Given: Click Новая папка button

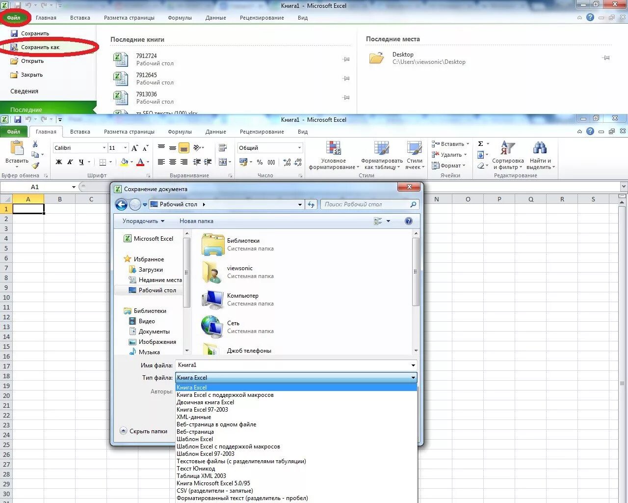Looking at the screenshot, I should (x=196, y=221).
